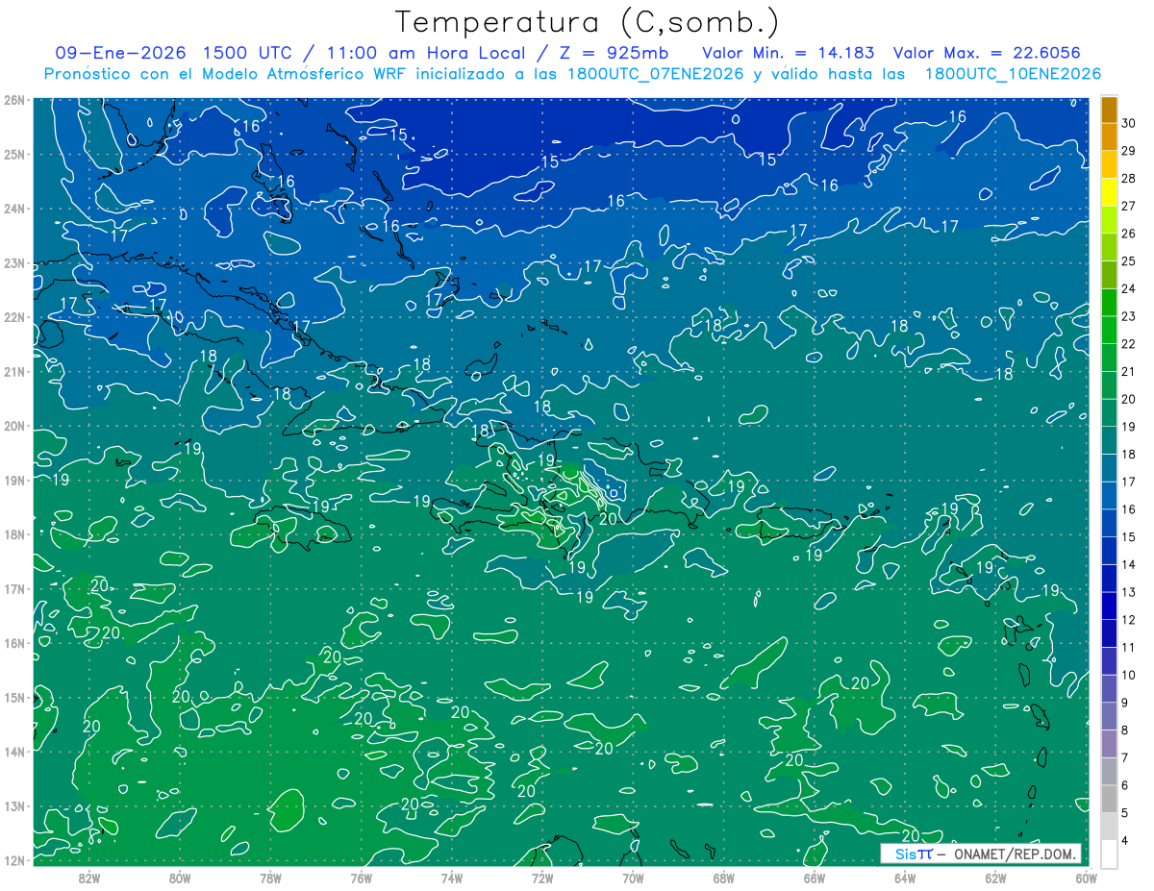
Task: Click the "12N" latitude axis label
Action: pyautogui.click(x=13, y=859)
